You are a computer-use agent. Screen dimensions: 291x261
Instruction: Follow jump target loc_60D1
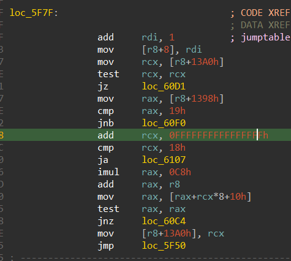pos(164,86)
